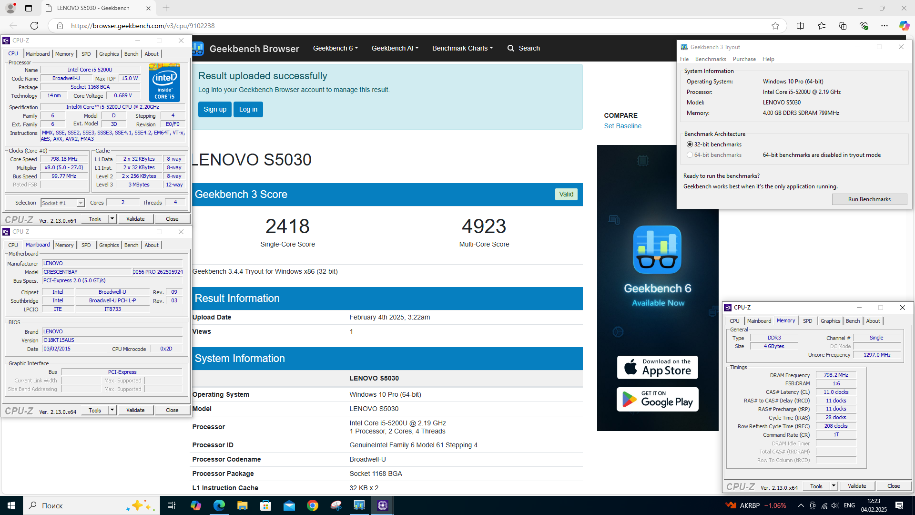The image size is (915, 515).
Task: Click the About tab in Memory CPU-Z window
Action: point(873,321)
